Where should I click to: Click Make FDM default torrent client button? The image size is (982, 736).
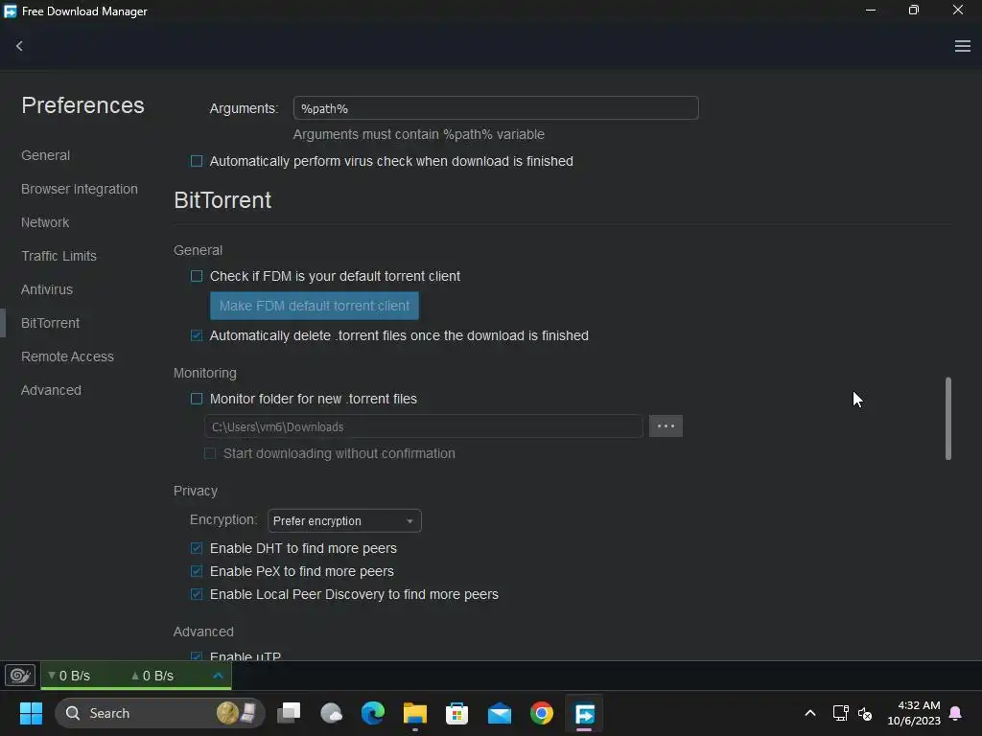315,306
